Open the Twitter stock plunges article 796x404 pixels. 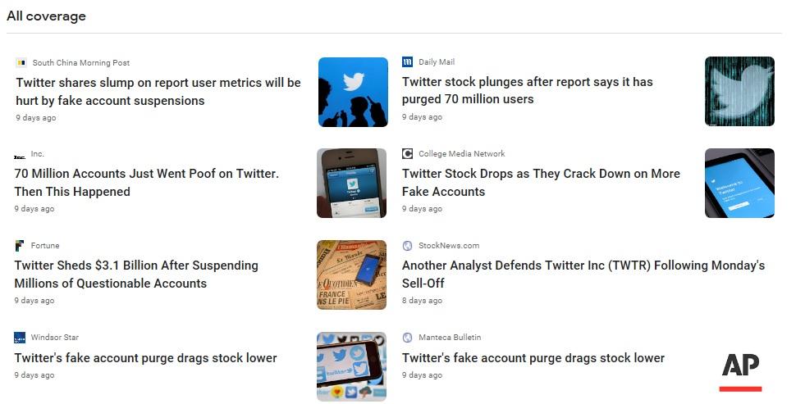click(527, 90)
